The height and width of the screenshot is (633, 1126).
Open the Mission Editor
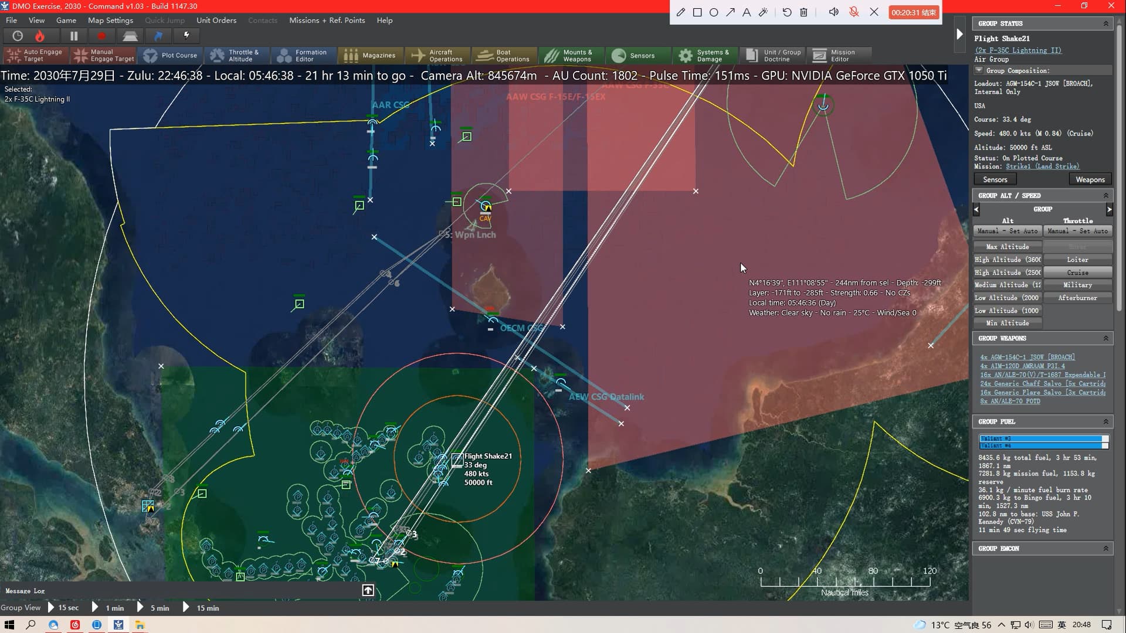point(839,56)
